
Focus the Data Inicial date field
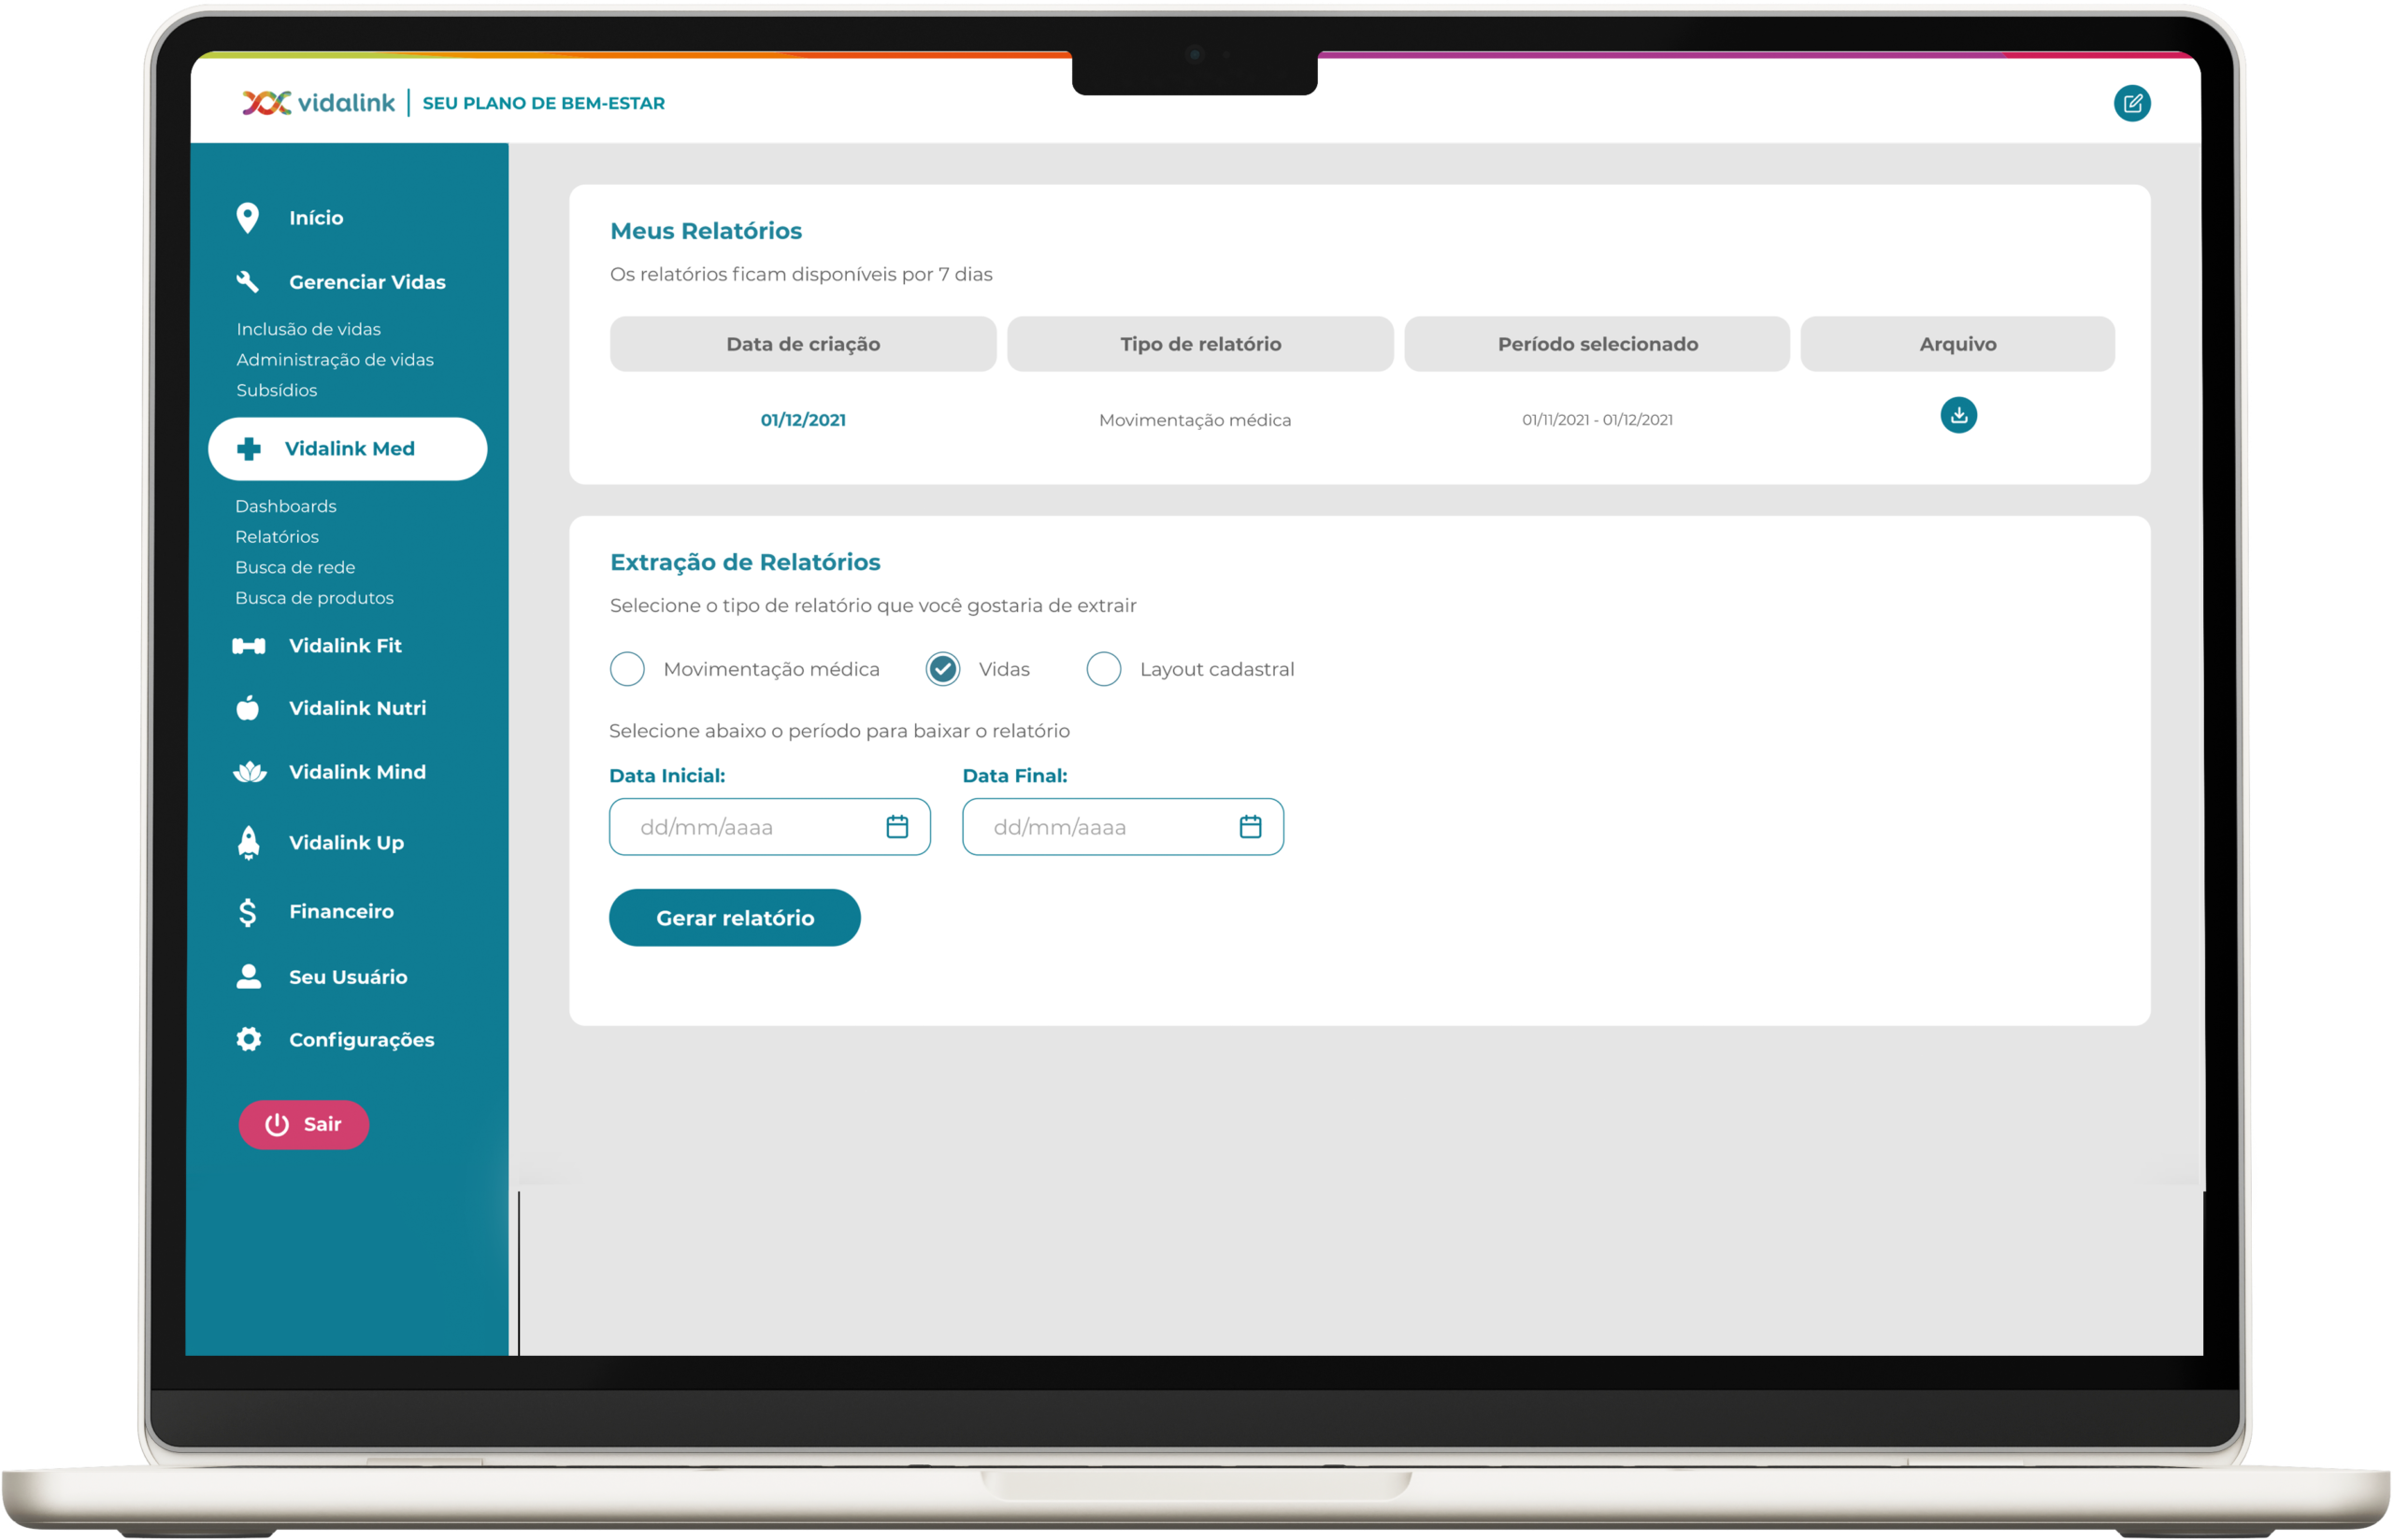(x=769, y=827)
